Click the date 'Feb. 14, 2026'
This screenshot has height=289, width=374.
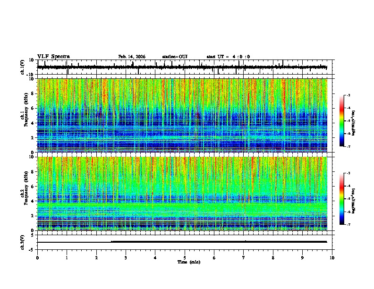pyautogui.click(x=132, y=57)
